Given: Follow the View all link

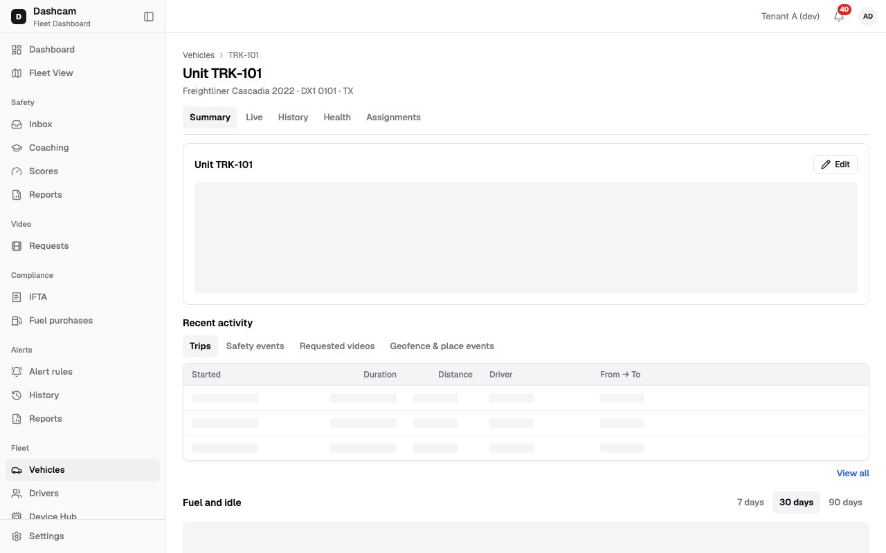Looking at the screenshot, I should pos(853,474).
